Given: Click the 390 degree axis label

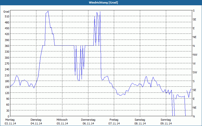Looking at the screenshot, I should point(7,40).
